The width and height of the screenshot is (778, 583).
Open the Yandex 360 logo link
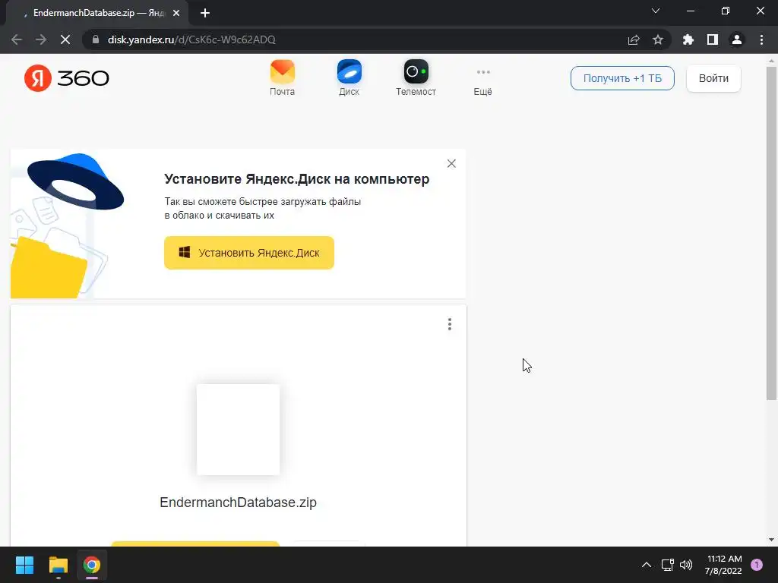[67, 78]
